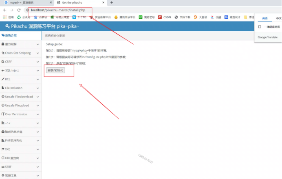Viewport: 282px width, 179px height.
Task: Click the Pikachu 漏洞练习平台 header title
Action: [x=45, y=26]
